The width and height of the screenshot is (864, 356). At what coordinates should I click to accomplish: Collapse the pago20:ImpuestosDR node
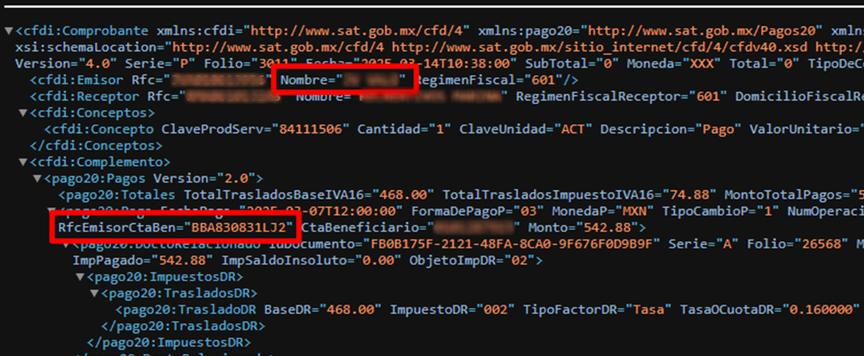pos(80,277)
